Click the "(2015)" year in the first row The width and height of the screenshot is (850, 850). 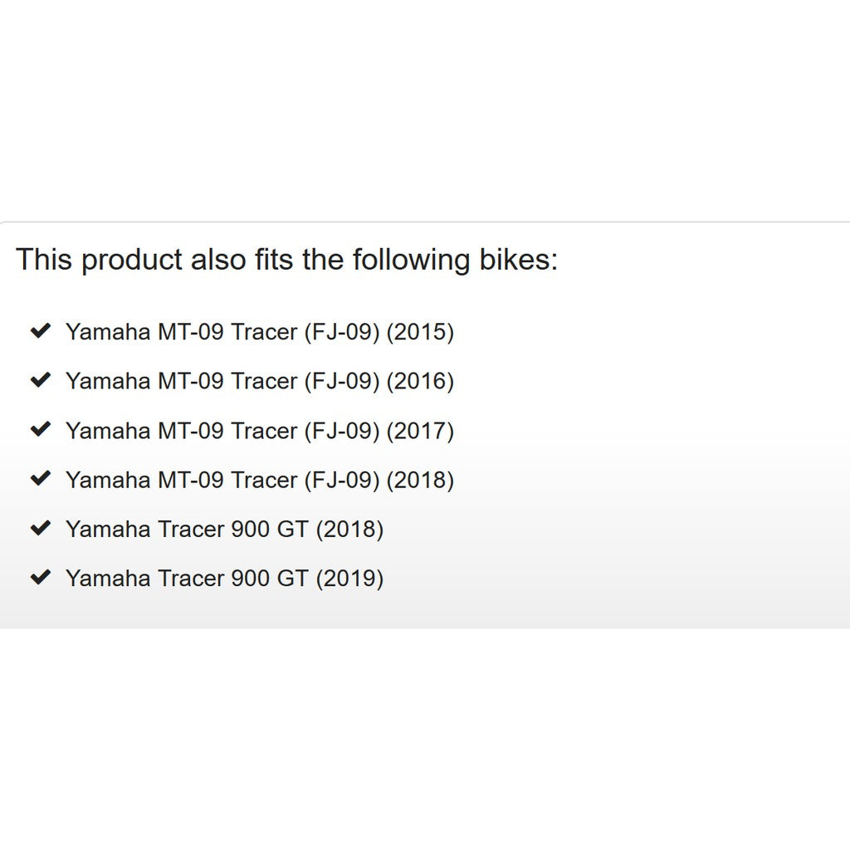point(420,332)
